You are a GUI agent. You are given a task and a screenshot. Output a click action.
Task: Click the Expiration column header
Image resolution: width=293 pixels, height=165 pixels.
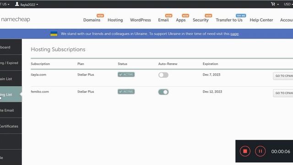pyautogui.click(x=211, y=64)
